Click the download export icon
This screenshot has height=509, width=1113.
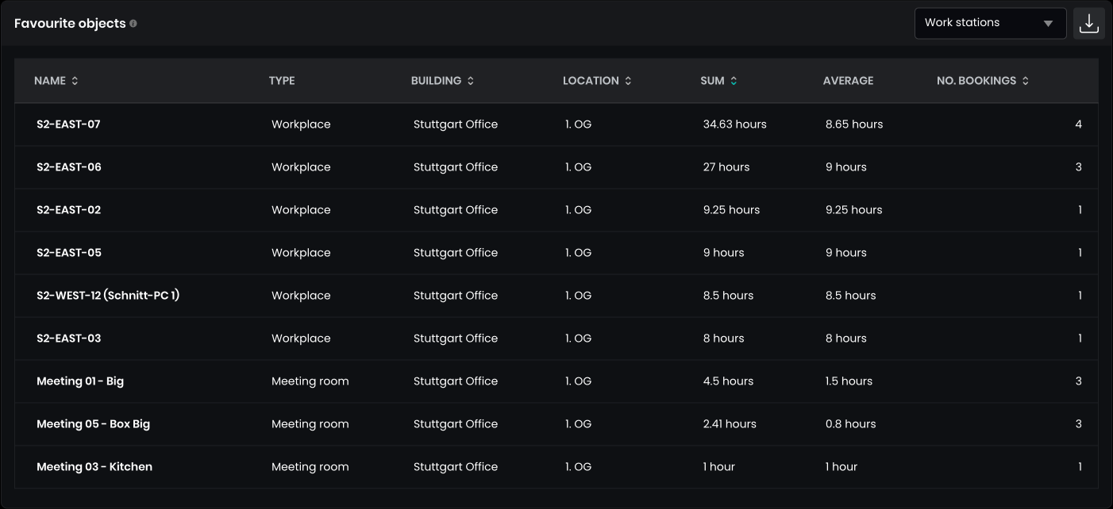(x=1089, y=24)
